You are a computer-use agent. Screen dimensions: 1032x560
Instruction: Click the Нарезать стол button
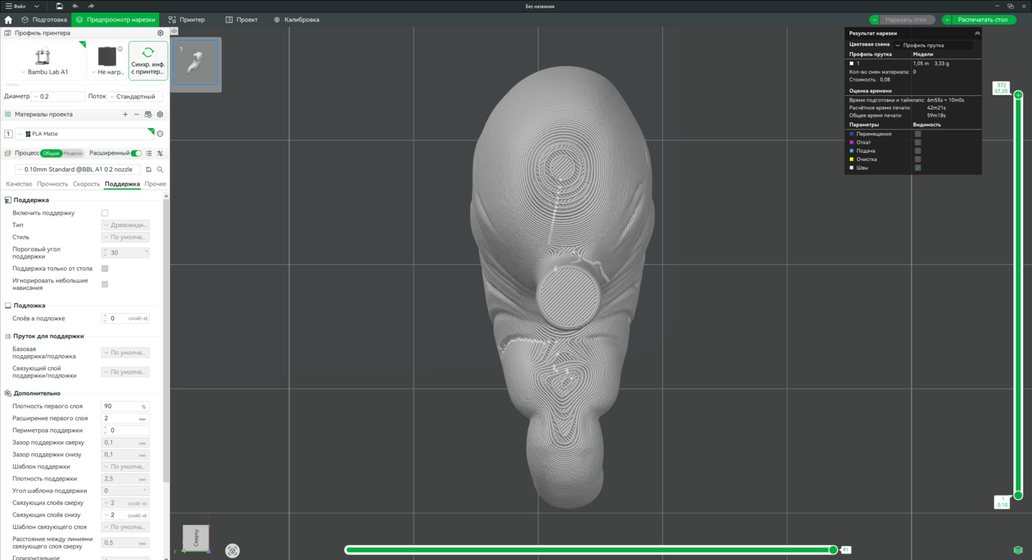[906, 20]
